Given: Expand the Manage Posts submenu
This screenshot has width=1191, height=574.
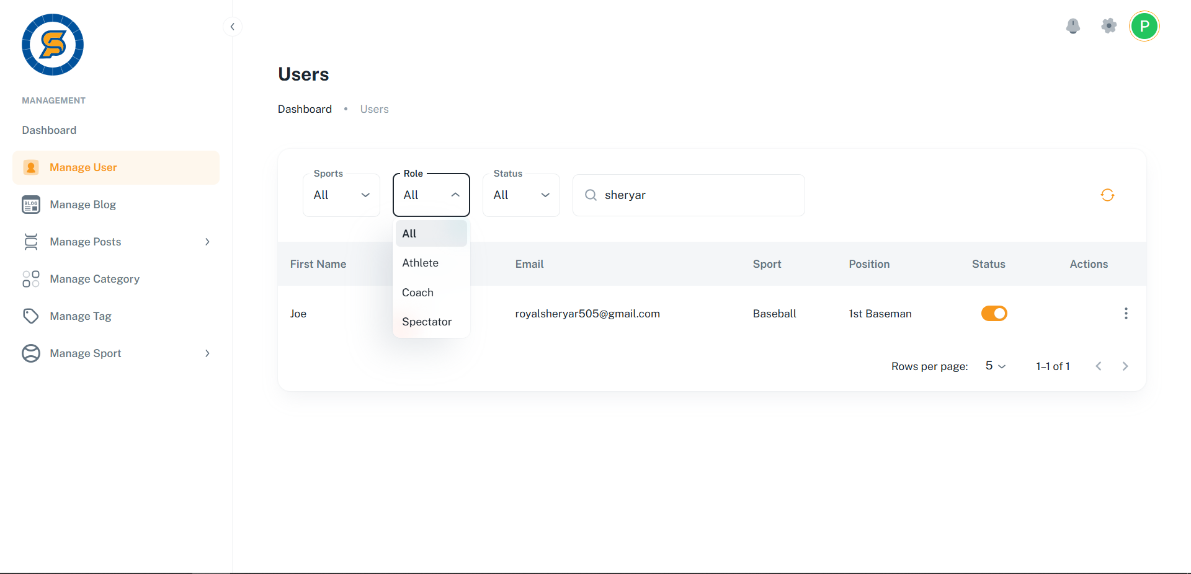Looking at the screenshot, I should pyautogui.click(x=207, y=242).
